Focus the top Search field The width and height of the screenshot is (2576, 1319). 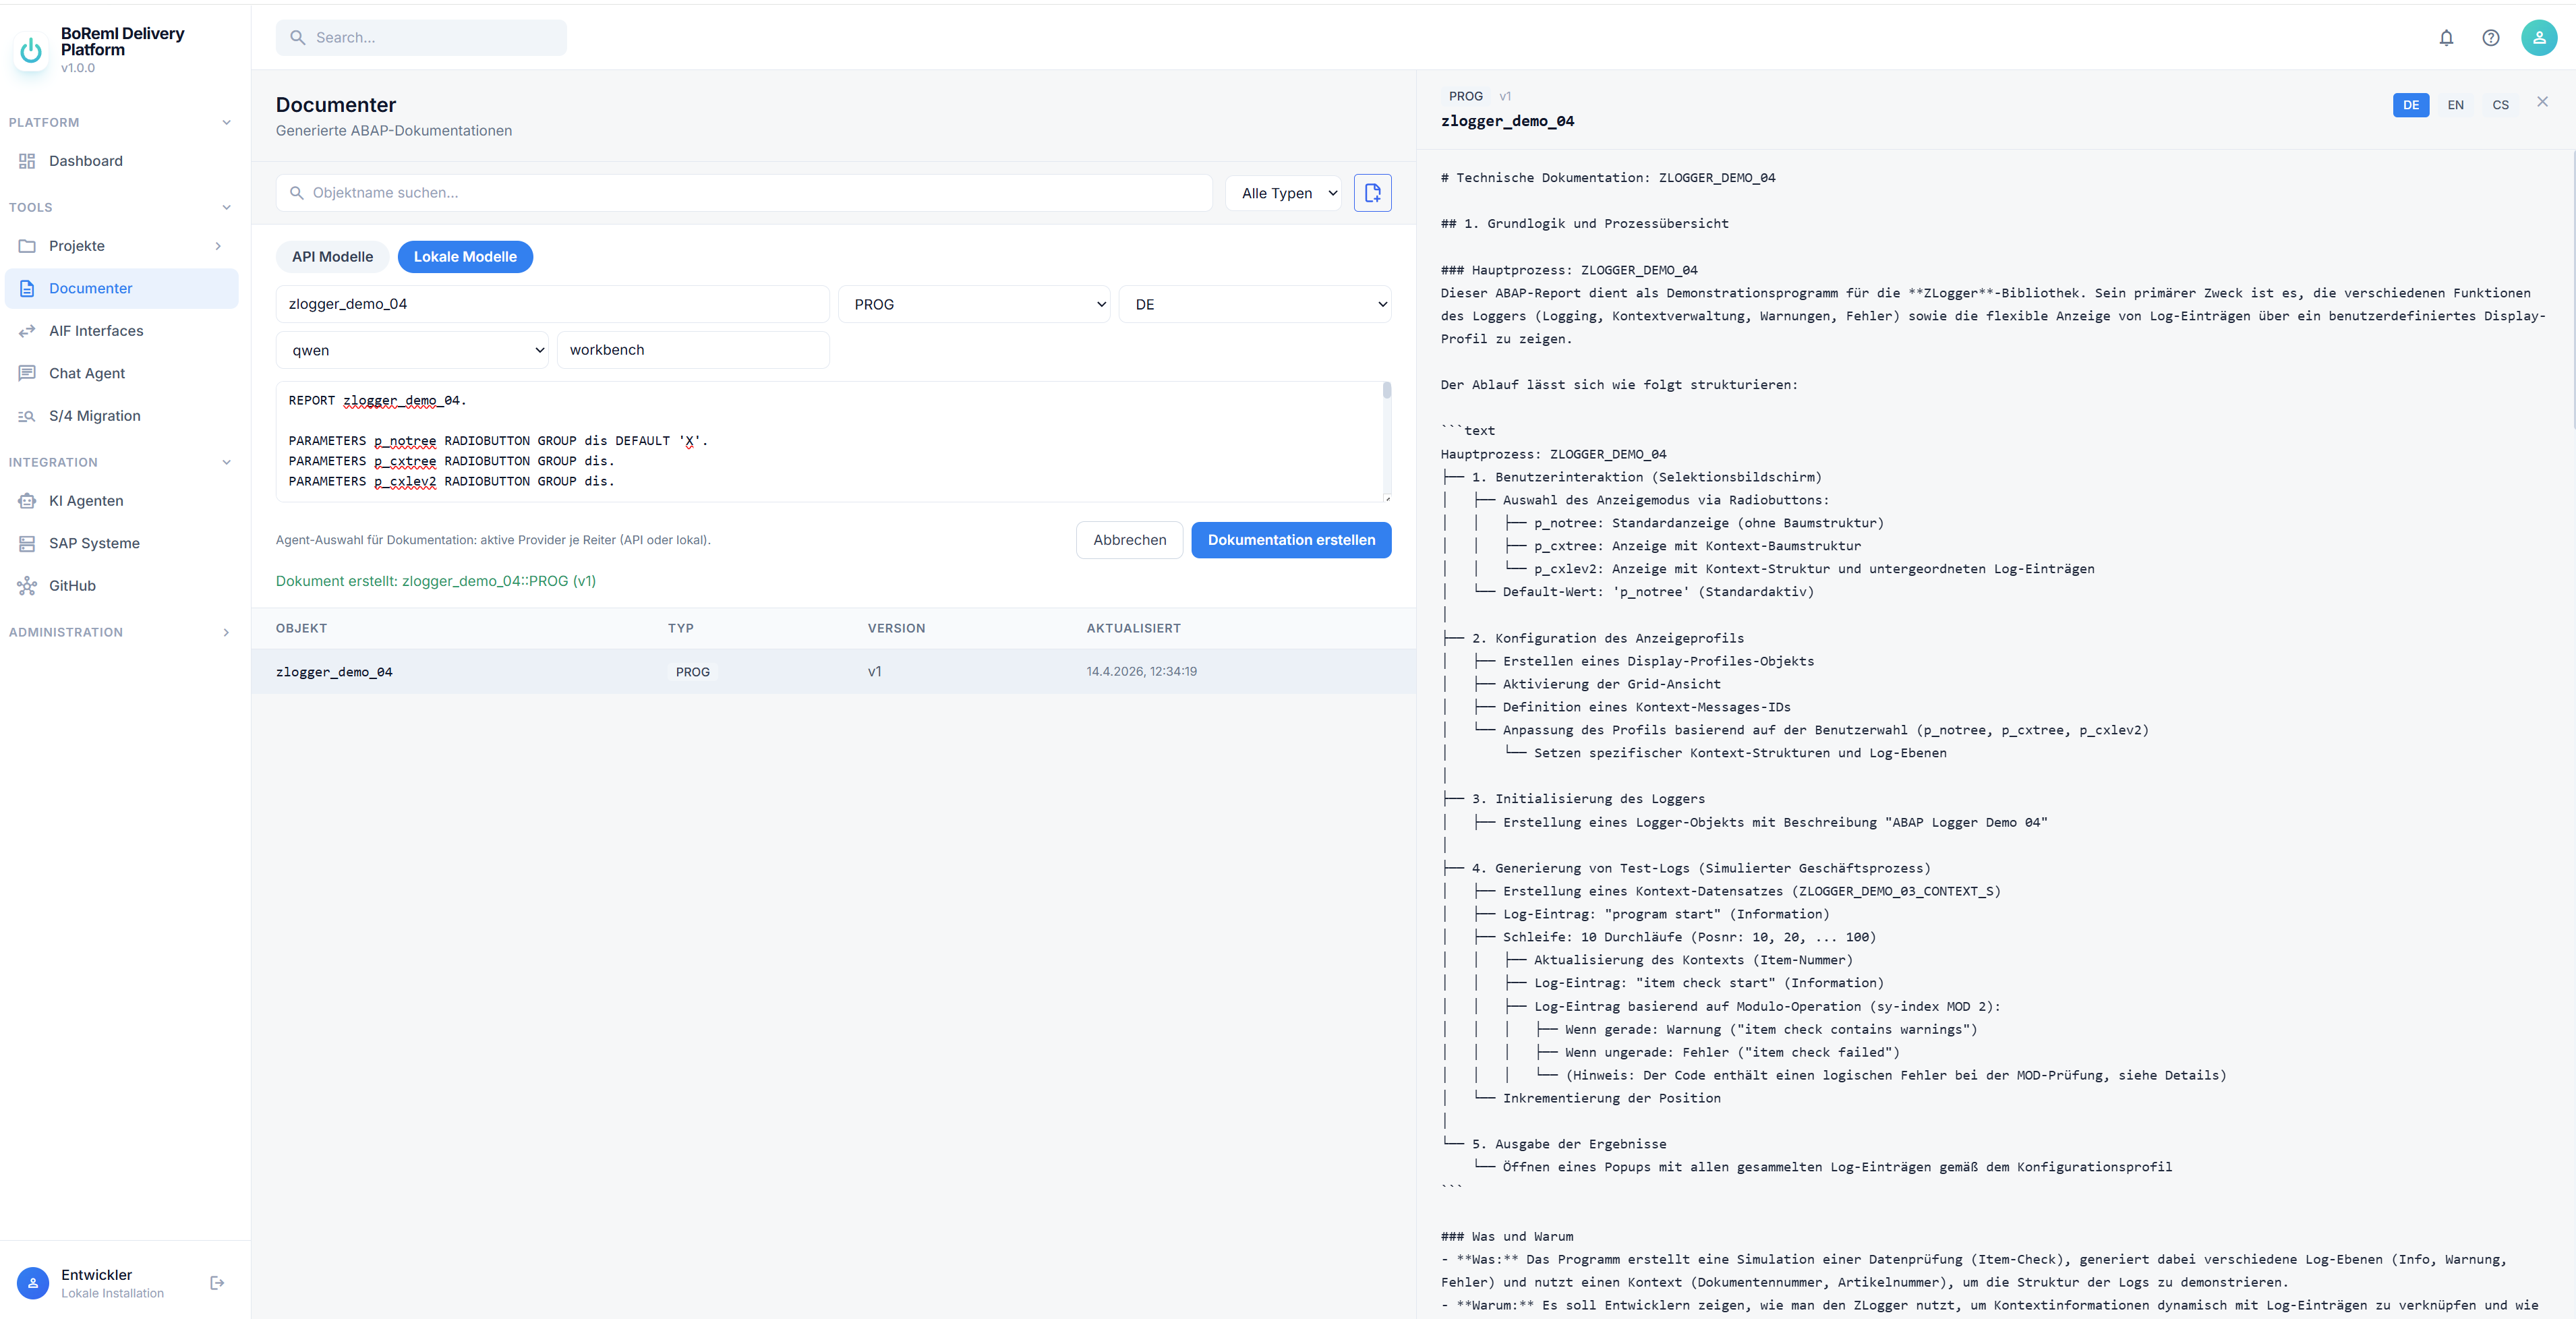click(x=421, y=38)
